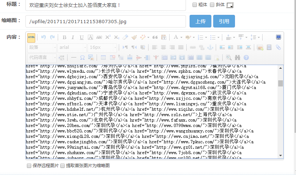Insert table icon
This screenshot has height=178, width=296.
[103, 58]
